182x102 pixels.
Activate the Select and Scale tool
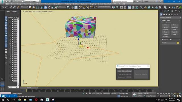point(53,7)
